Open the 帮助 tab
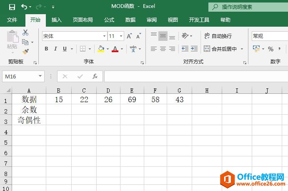The height and width of the screenshot is (191, 288). [225, 20]
